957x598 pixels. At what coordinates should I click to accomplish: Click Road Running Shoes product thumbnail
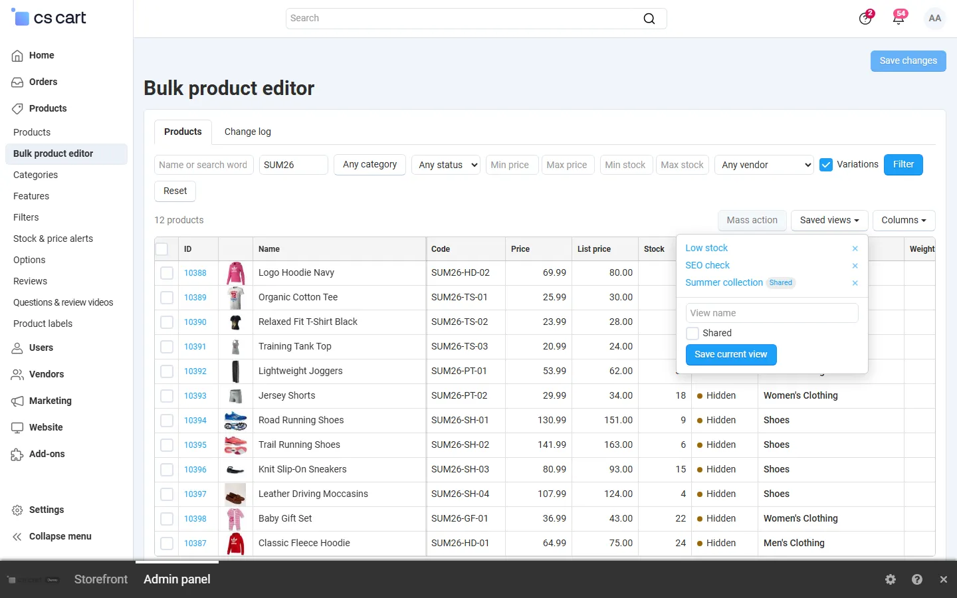(235, 421)
